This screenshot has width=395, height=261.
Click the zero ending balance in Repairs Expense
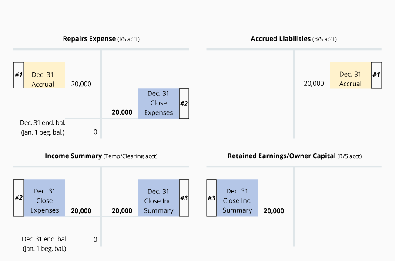(95, 132)
